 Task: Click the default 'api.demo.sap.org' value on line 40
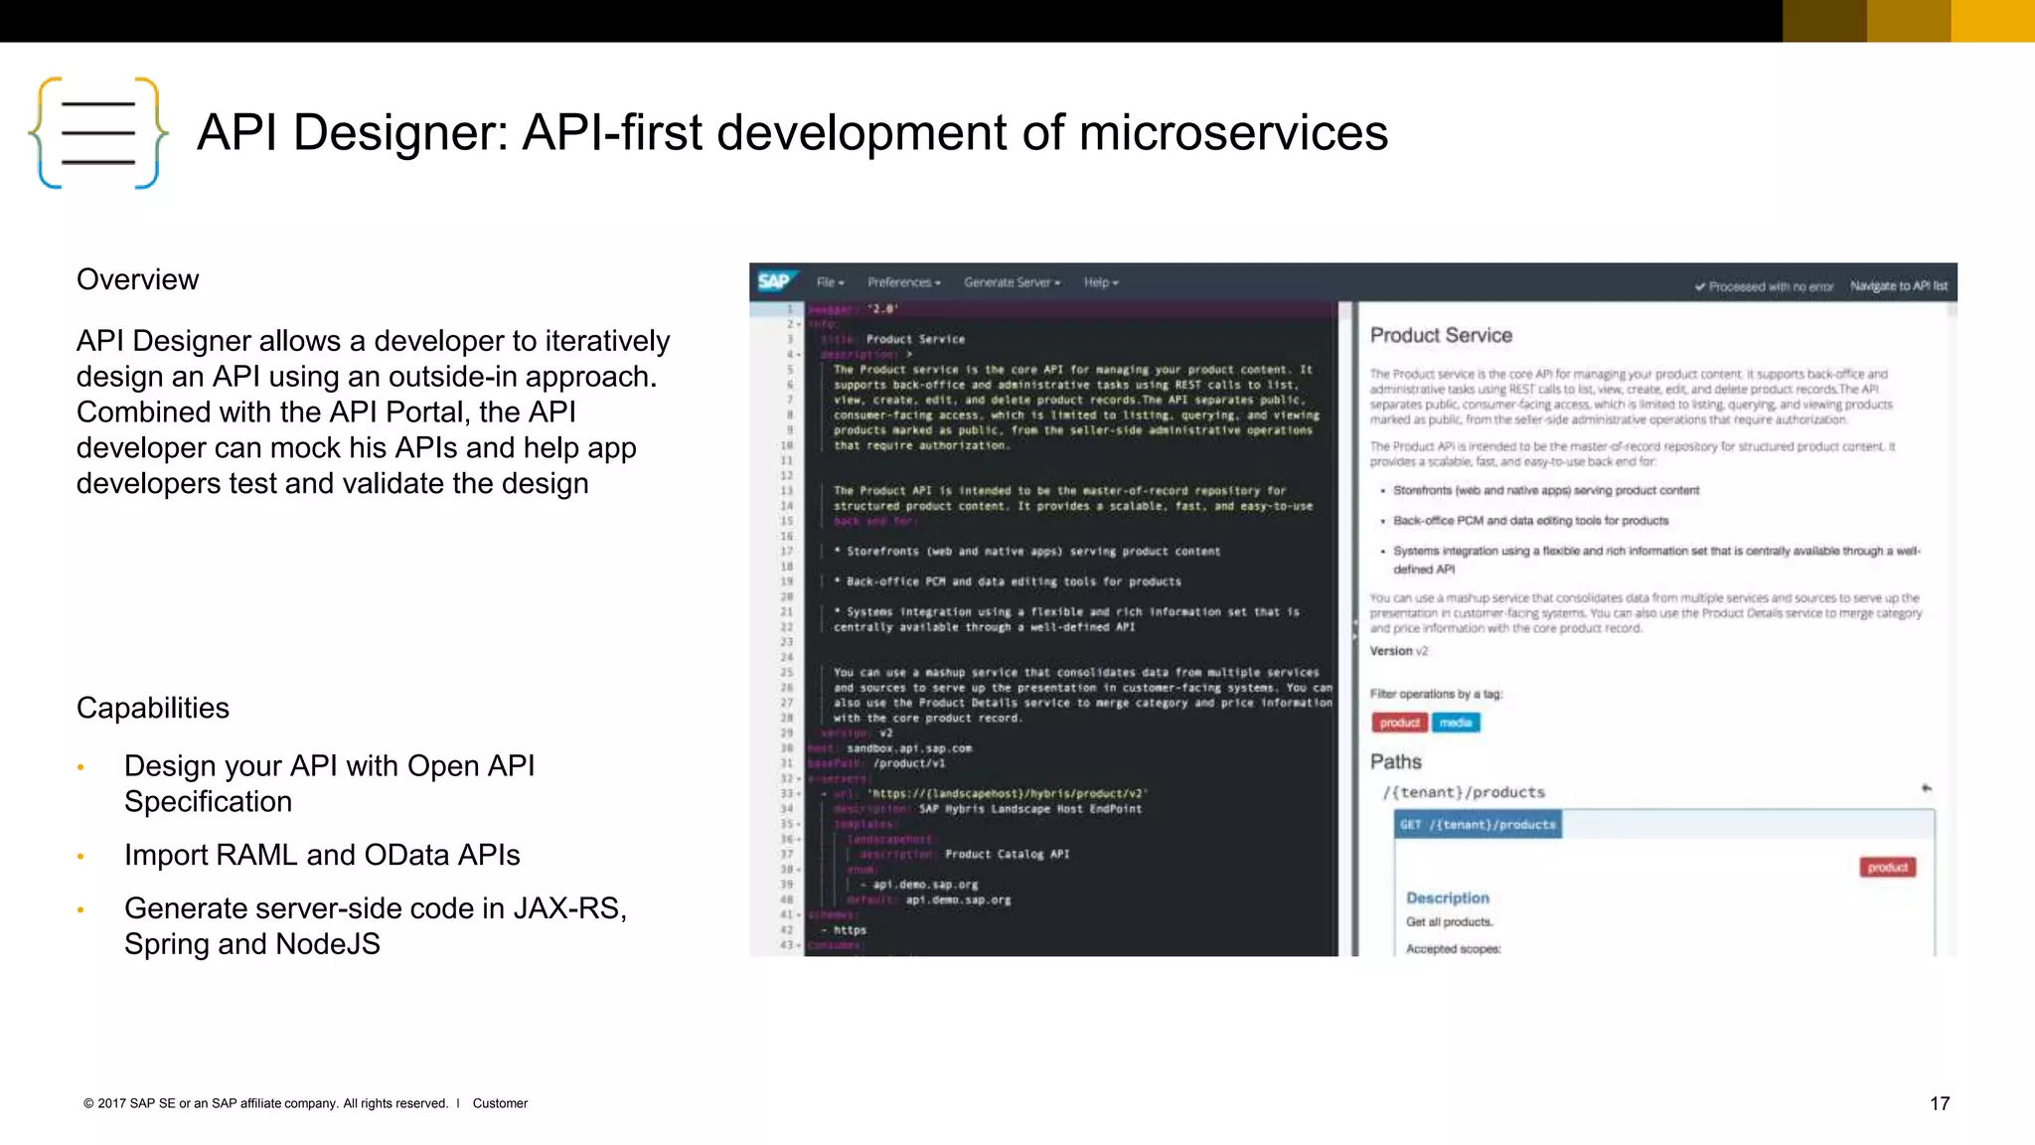pos(958,900)
